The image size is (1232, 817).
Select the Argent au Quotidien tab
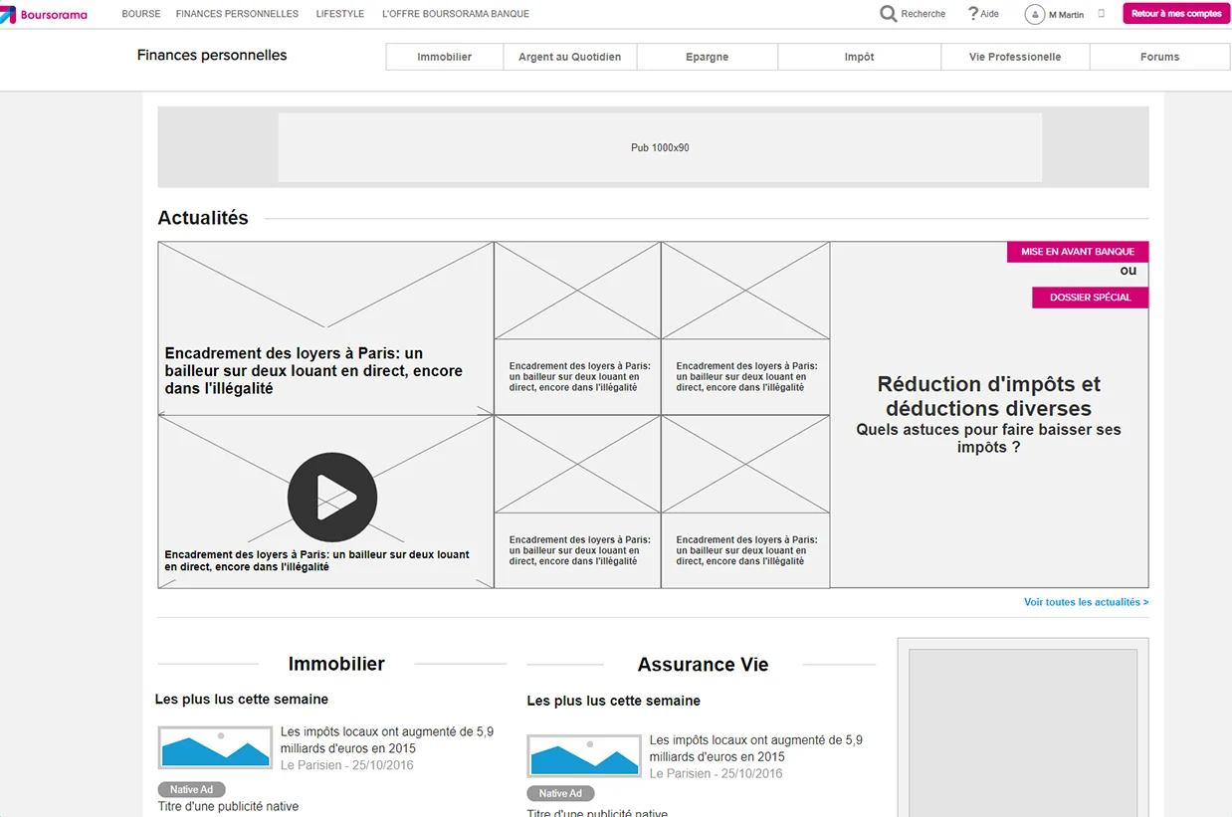(x=570, y=57)
